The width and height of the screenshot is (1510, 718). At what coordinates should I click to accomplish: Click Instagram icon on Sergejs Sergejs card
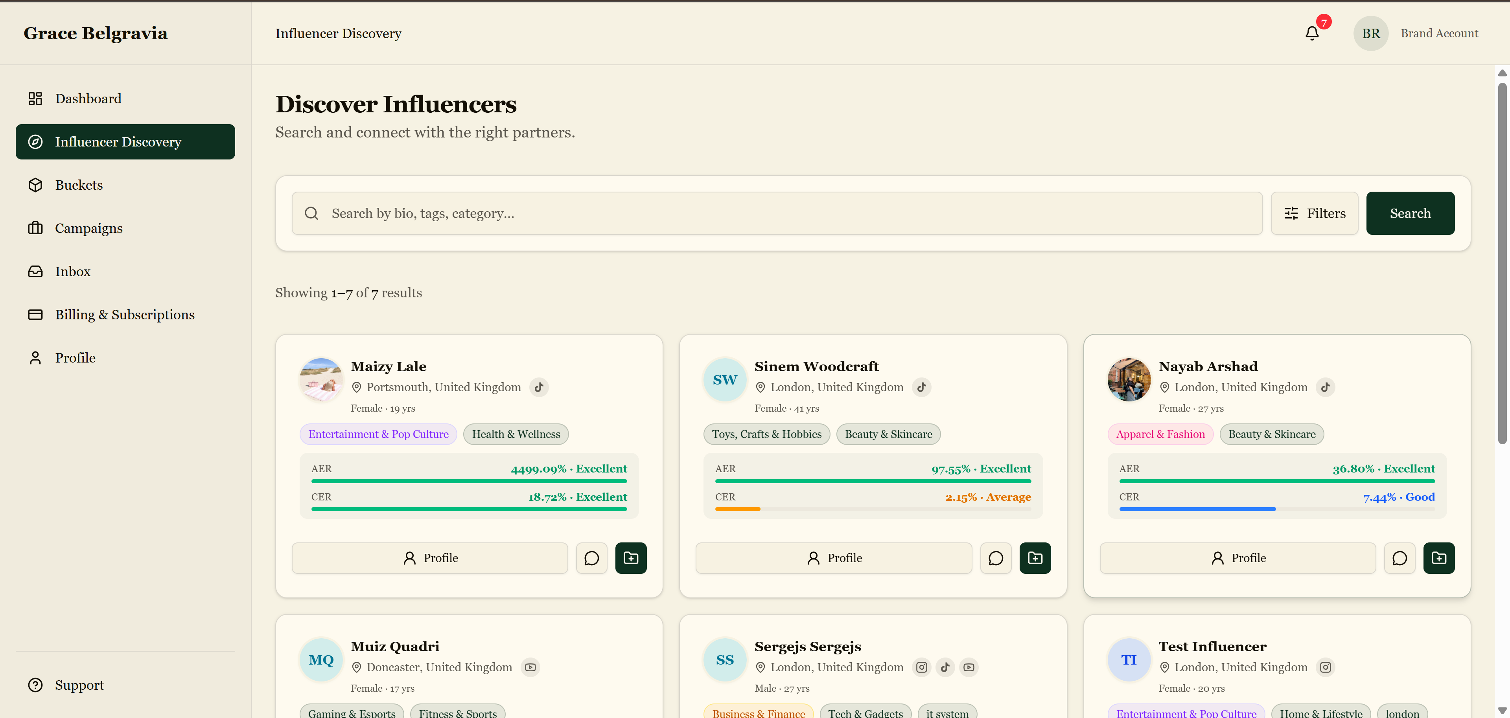pyautogui.click(x=921, y=667)
